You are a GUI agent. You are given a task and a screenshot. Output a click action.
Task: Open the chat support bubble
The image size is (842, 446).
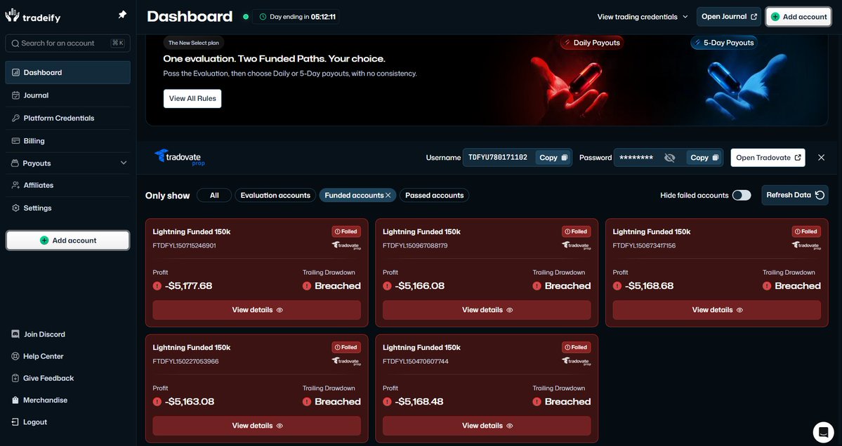pyautogui.click(x=822, y=431)
